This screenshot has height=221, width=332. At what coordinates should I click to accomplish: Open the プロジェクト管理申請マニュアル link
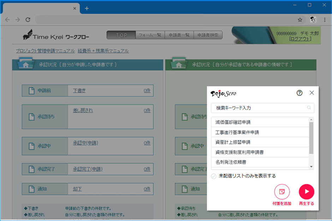click(45, 51)
